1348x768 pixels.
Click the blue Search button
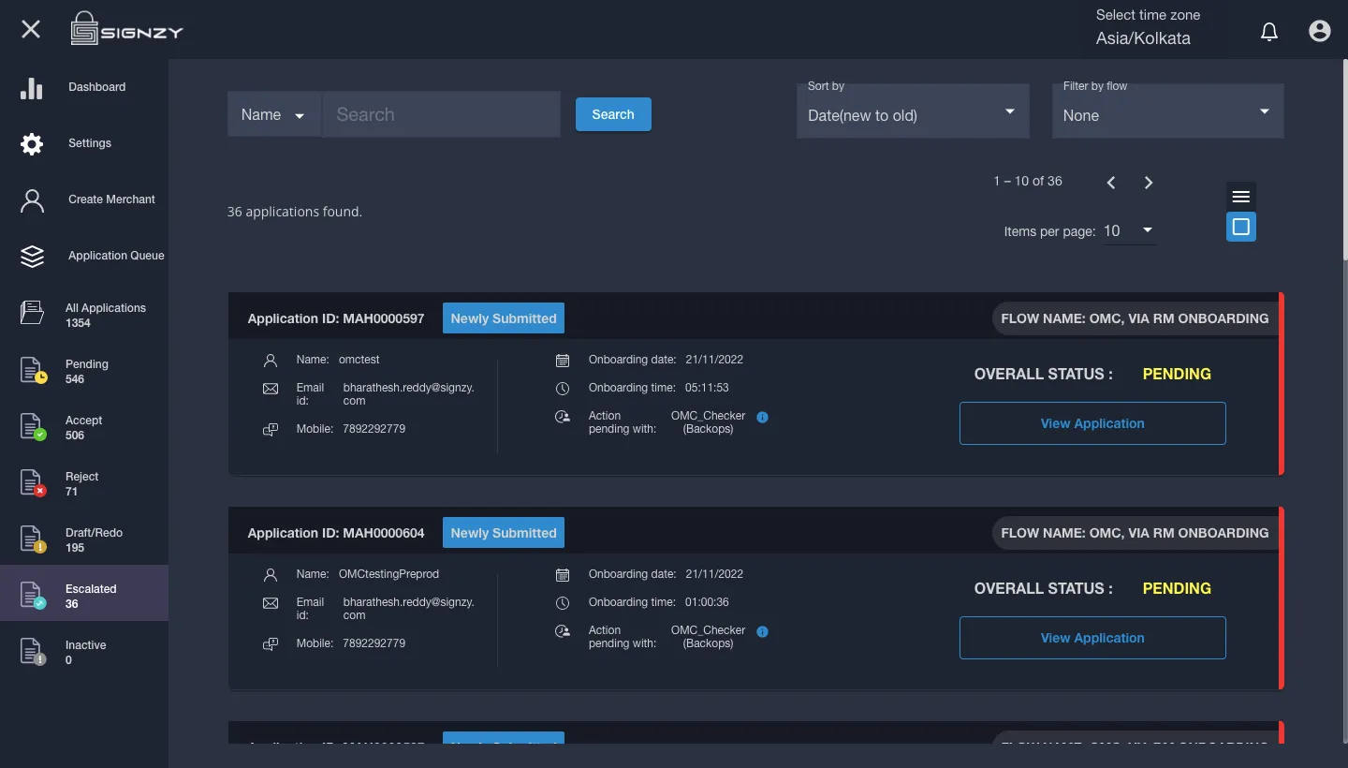[x=613, y=114]
